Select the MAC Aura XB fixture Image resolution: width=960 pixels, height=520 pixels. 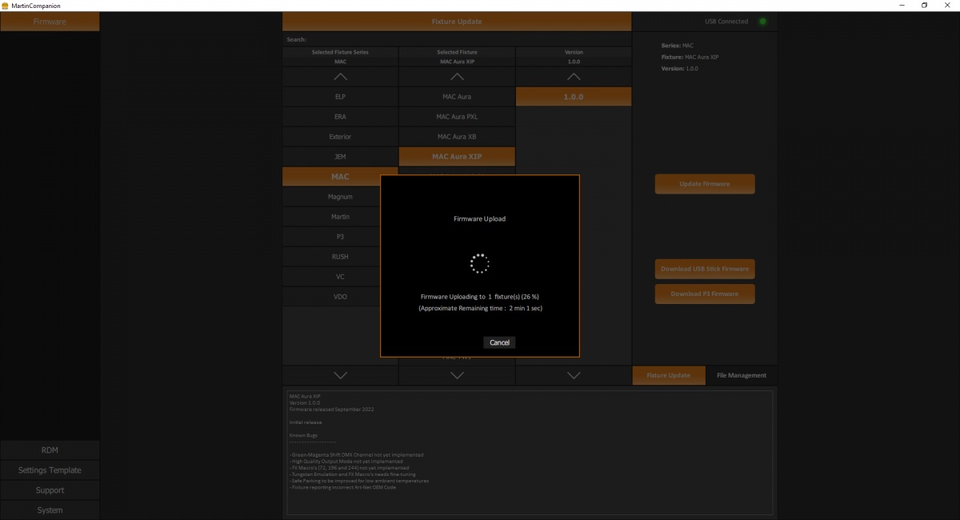(457, 137)
